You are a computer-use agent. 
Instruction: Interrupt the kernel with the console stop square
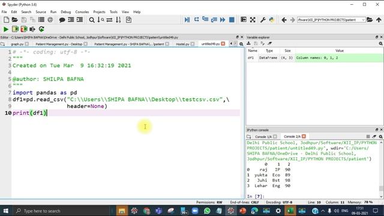point(368,137)
